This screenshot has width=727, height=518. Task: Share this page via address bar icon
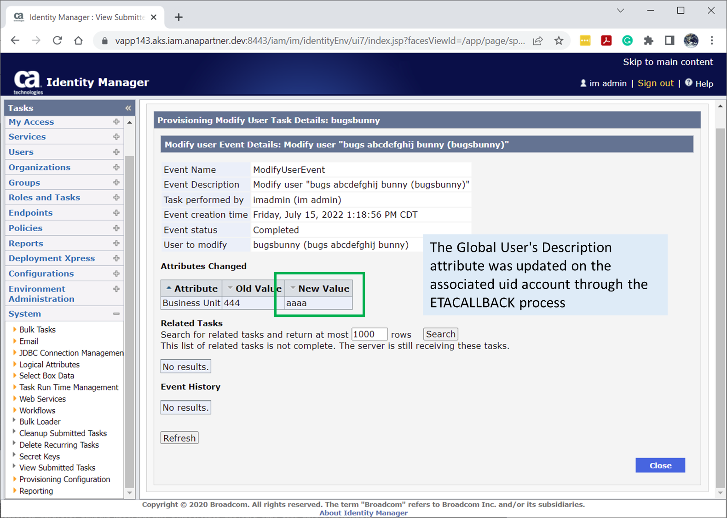[537, 41]
